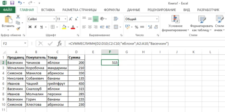Open Форматировать как таблицу menu
The width and height of the screenshot is (225, 112).
click(x=202, y=23)
